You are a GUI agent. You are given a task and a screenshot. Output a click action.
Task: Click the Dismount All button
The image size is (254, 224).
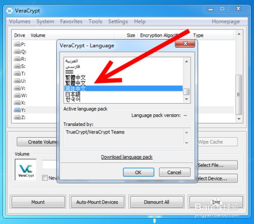click(x=156, y=202)
